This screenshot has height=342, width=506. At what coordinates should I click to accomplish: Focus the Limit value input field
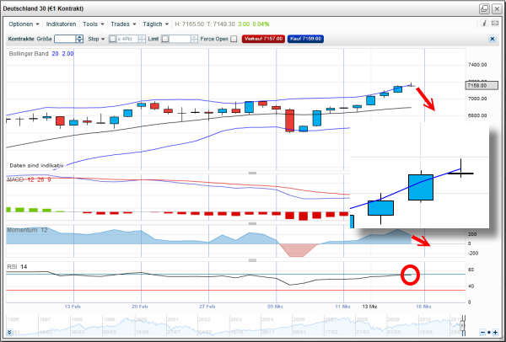[180, 39]
